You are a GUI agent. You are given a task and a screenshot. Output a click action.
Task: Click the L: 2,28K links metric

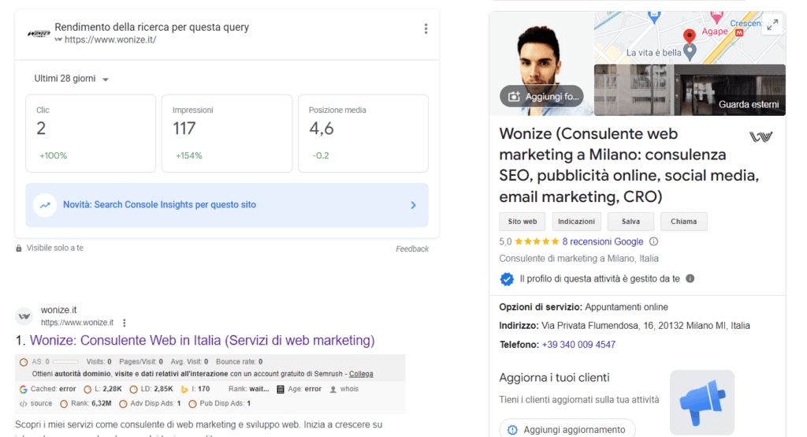[103, 389]
